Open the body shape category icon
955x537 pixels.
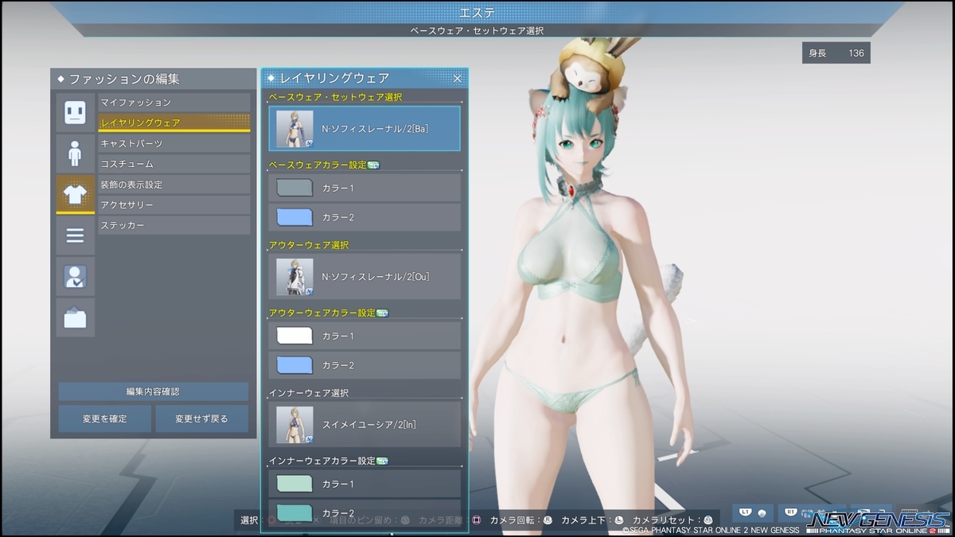(75, 154)
